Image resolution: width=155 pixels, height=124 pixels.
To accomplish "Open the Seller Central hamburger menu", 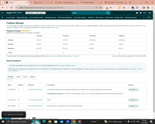I will point(2,13).
